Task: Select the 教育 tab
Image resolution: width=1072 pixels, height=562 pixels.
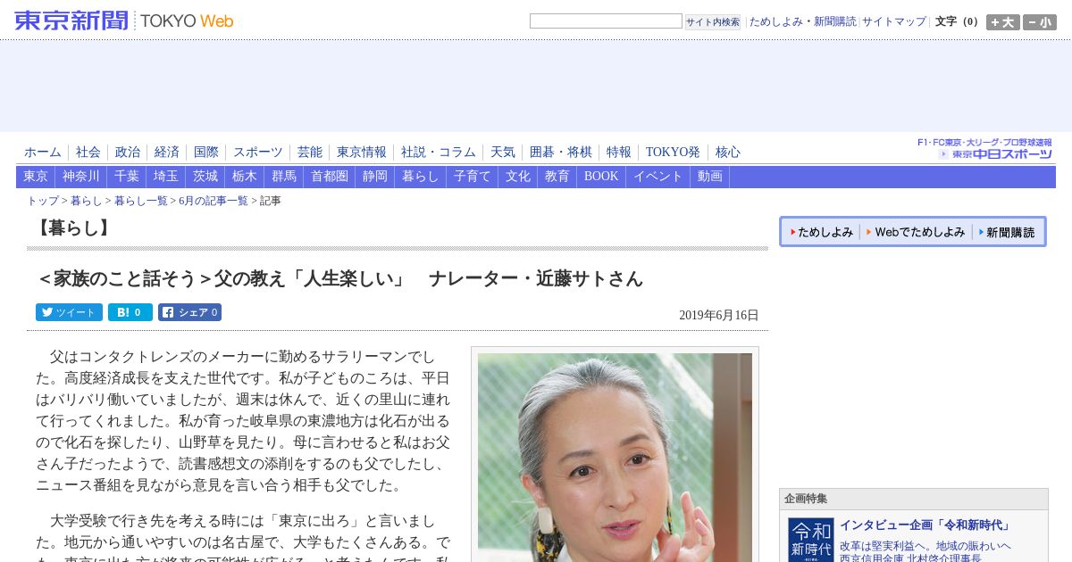Action: point(557,177)
